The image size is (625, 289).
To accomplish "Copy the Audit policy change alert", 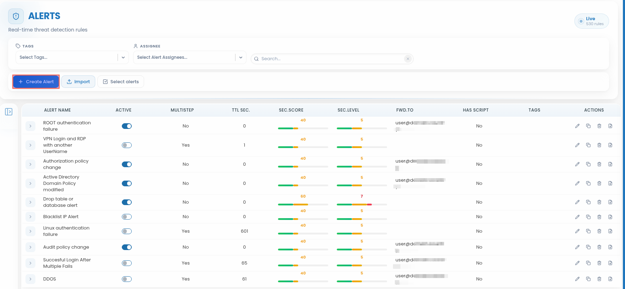I will 588,247.
